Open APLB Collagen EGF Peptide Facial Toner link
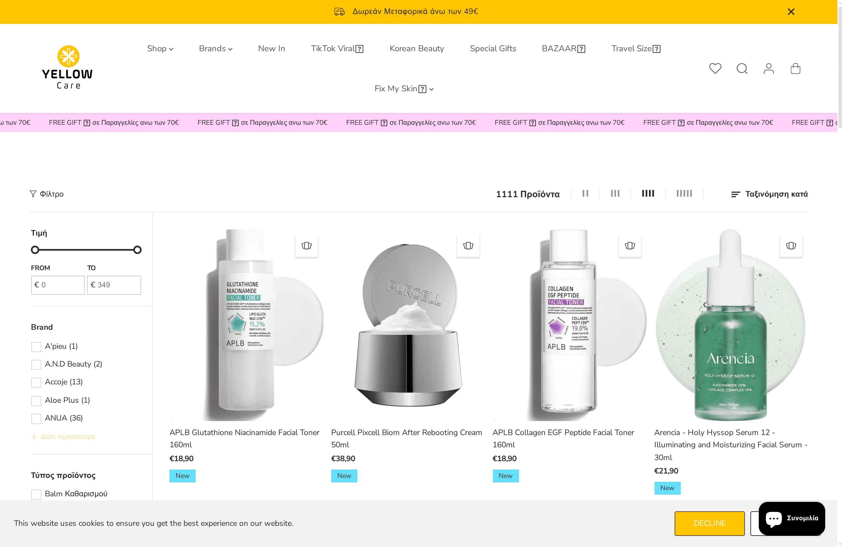 (563, 438)
